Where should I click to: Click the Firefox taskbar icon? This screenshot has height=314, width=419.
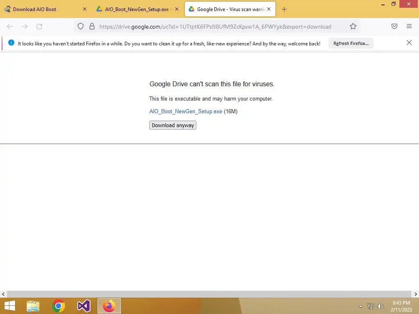(x=109, y=306)
